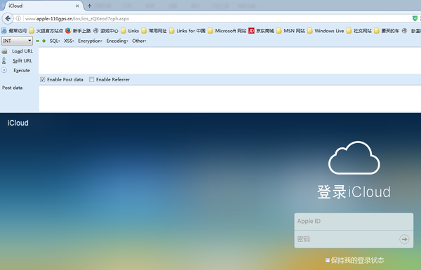Toggle the Enable Referrer checkbox
This screenshot has height=270, width=421.
[91, 79]
